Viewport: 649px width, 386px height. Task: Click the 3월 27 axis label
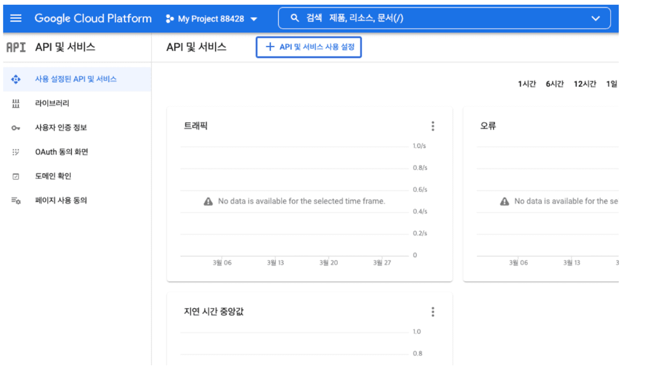(381, 263)
